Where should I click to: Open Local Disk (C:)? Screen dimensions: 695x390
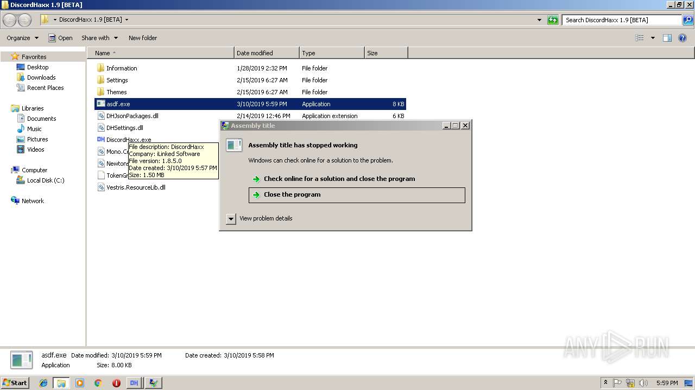46,180
